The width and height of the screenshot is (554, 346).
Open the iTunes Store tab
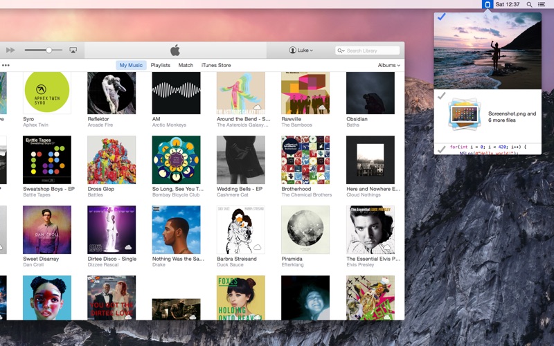(216, 65)
